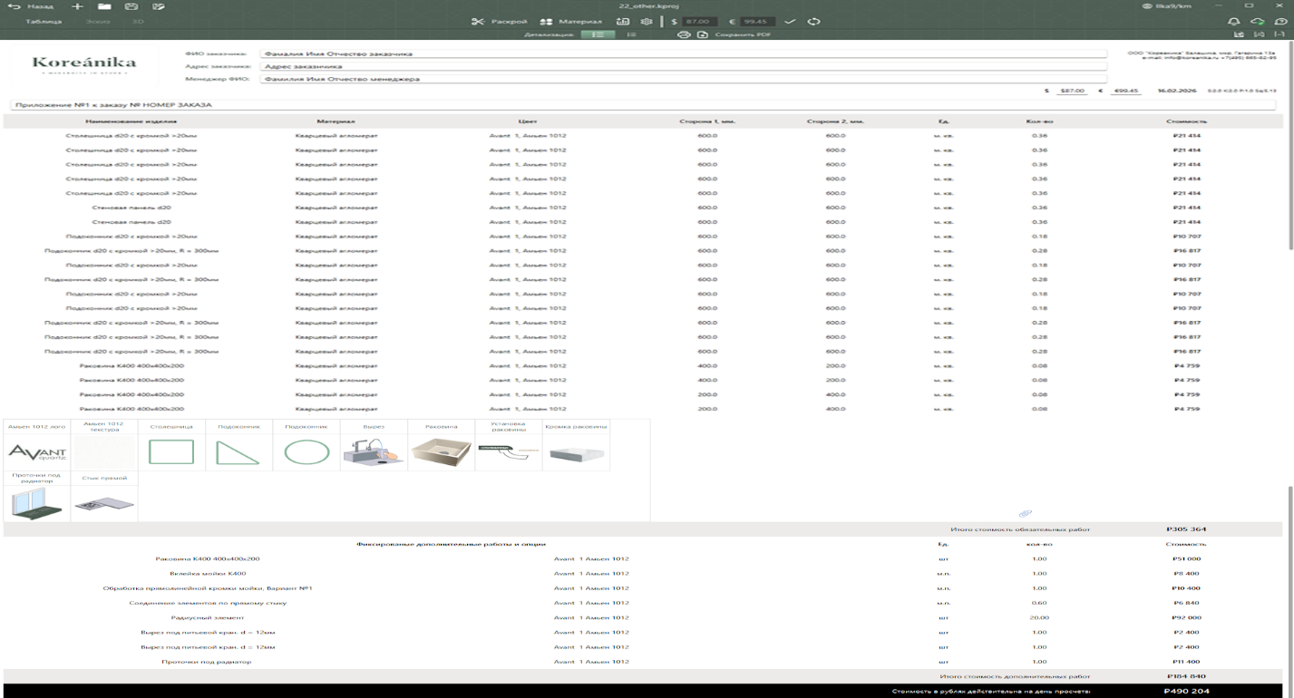
Task: Select the Раковина thumbnail image
Action: (x=442, y=452)
